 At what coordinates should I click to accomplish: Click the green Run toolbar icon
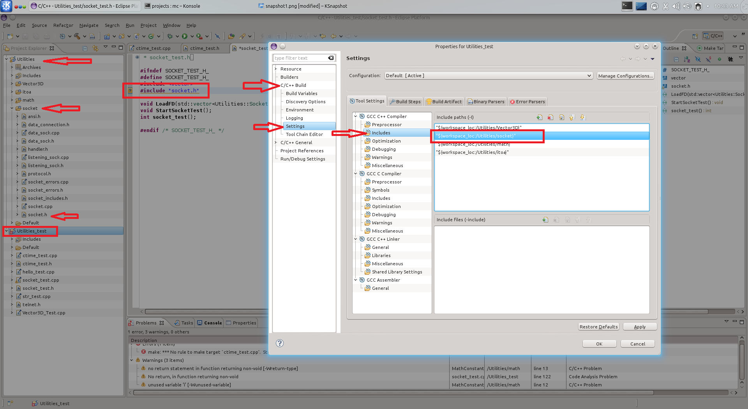click(x=185, y=36)
